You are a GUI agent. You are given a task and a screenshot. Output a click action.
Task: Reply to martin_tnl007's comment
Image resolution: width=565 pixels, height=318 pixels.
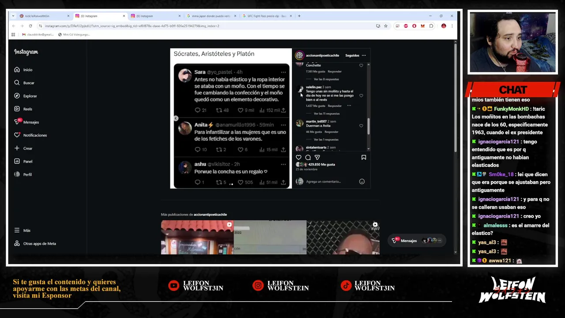coord(331,132)
